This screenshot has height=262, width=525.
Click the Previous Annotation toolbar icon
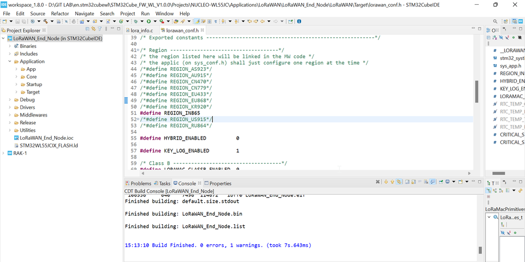pyautogui.click(x=236, y=21)
